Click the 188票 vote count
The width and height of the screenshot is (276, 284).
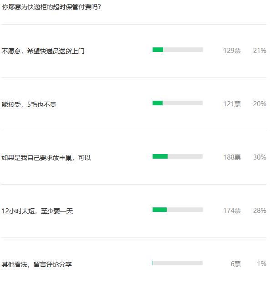tap(232, 157)
